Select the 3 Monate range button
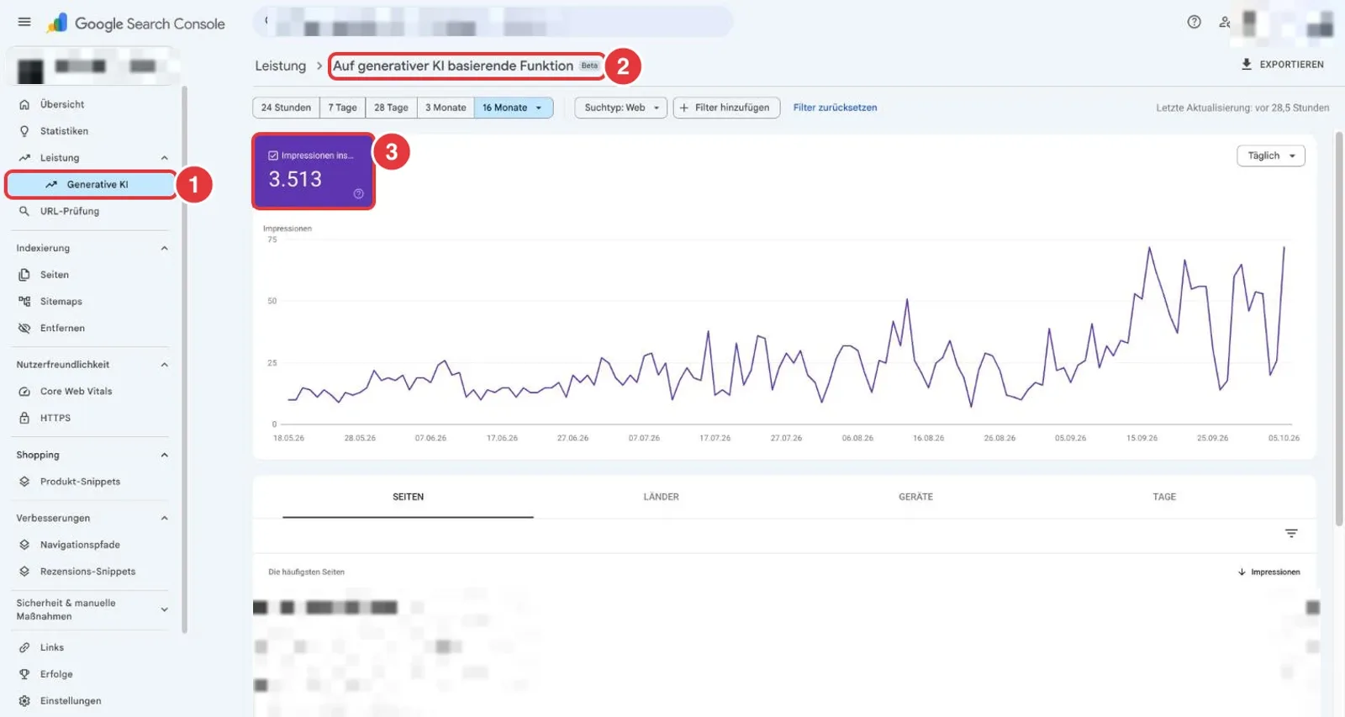 [446, 108]
